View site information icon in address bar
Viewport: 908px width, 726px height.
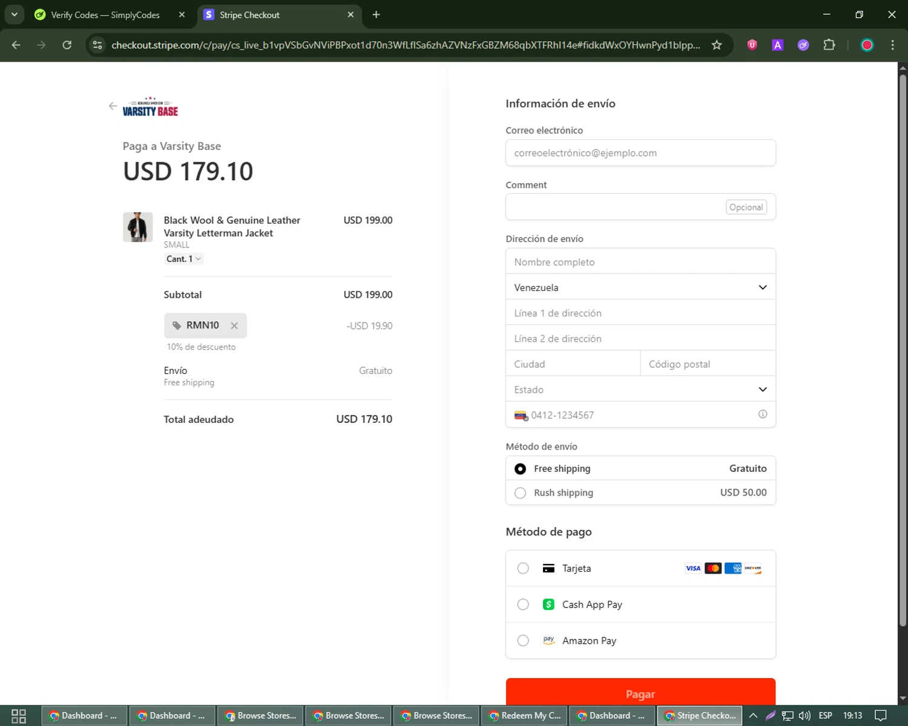97,45
